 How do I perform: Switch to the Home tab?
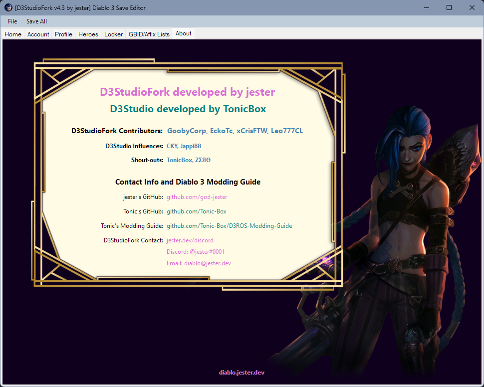(x=13, y=34)
